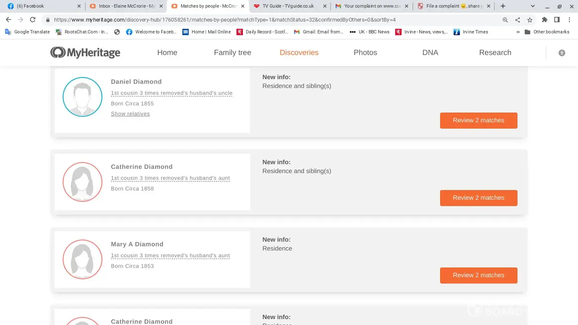Open the Family tree menu
This screenshot has width=578, height=325.
tap(232, 52)
